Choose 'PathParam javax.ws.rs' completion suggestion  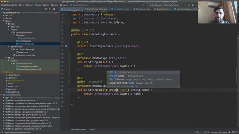click(143, 76)
